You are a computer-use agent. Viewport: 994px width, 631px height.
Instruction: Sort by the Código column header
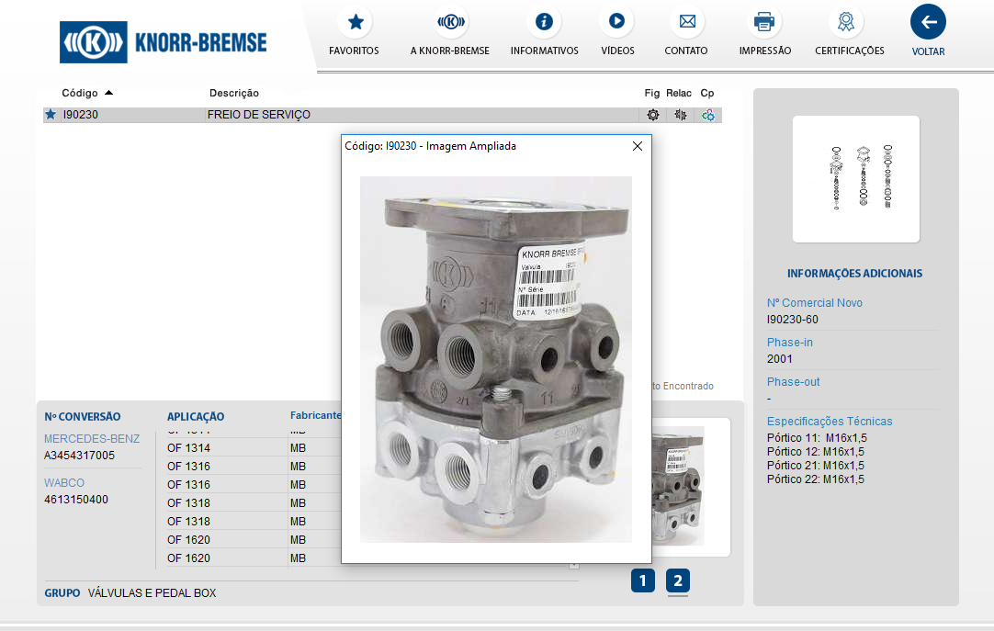coord(79,93)
